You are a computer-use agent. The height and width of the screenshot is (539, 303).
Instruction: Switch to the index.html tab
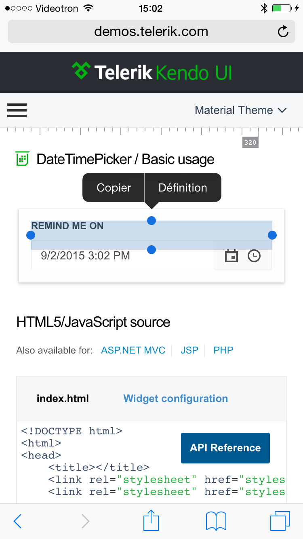63,399
